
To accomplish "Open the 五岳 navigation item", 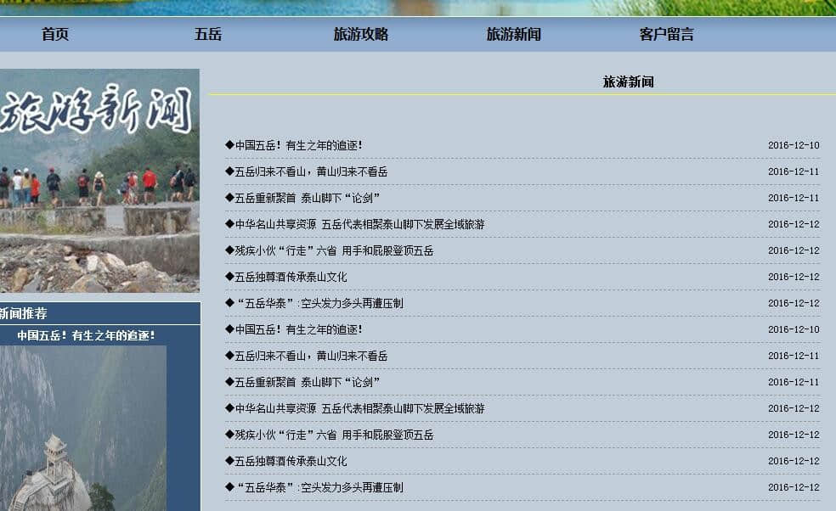I will [208, 35].
